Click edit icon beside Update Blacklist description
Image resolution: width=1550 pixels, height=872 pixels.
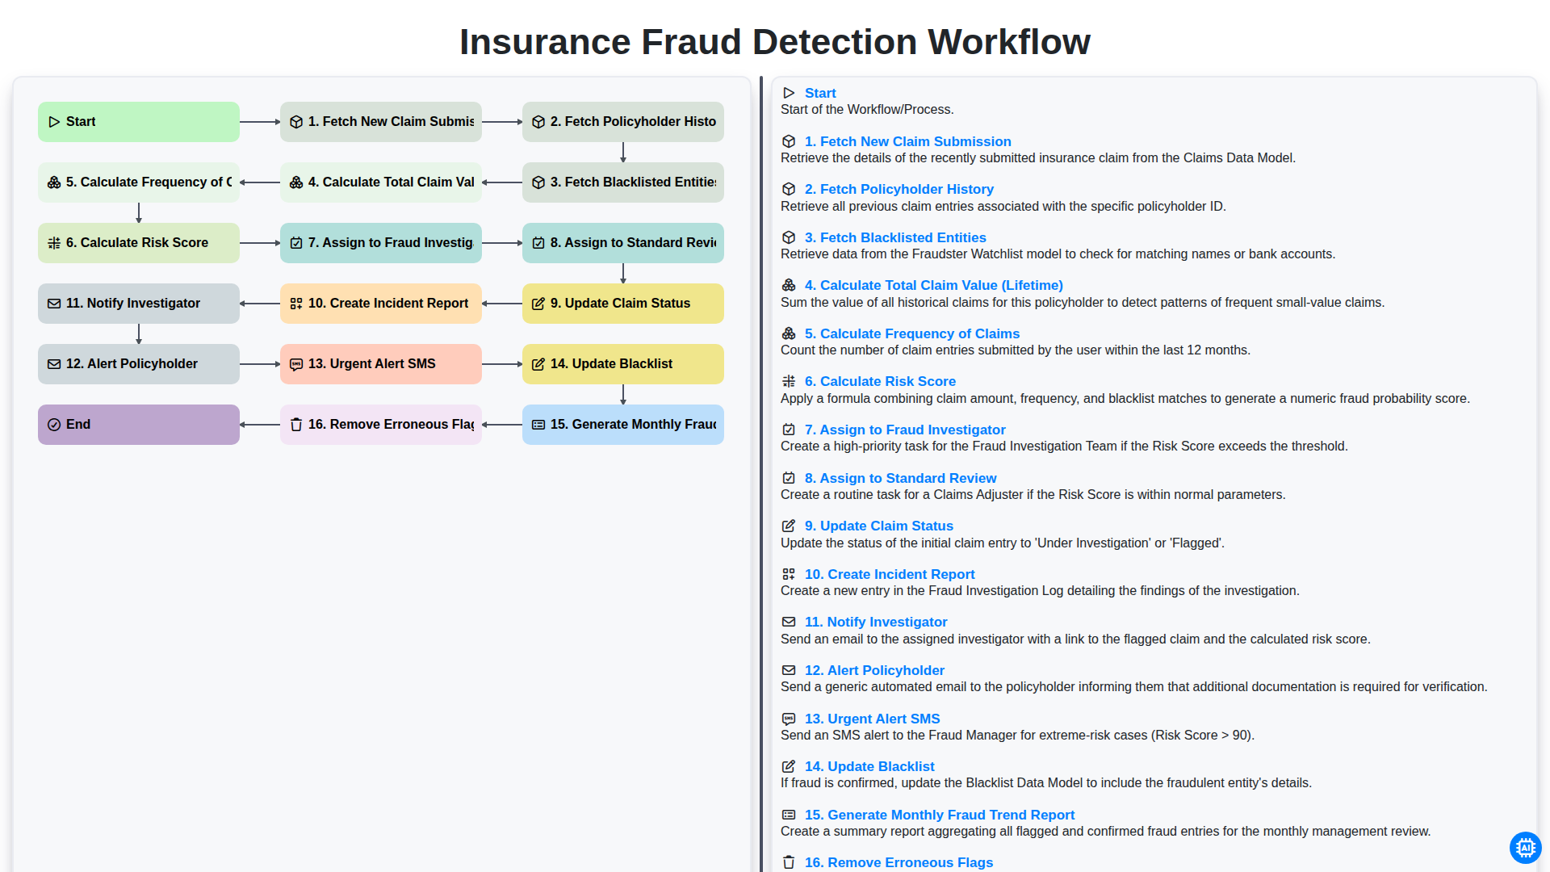coord(789,766)
